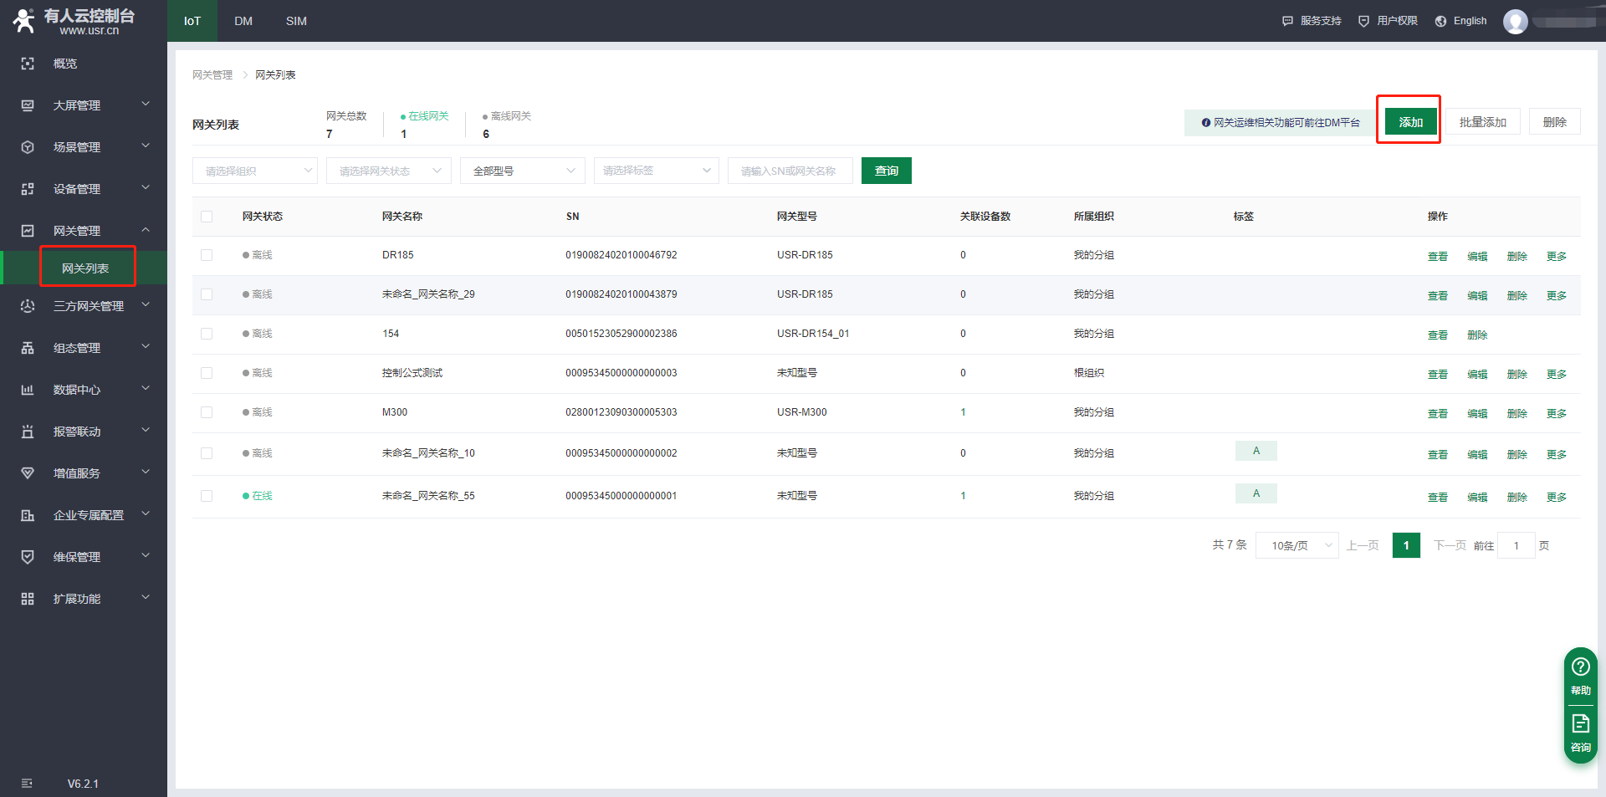Click the green 添加 button

1410,122
